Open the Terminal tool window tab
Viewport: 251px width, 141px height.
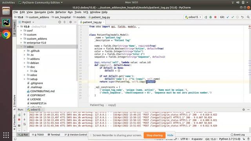tap(54, 135)
